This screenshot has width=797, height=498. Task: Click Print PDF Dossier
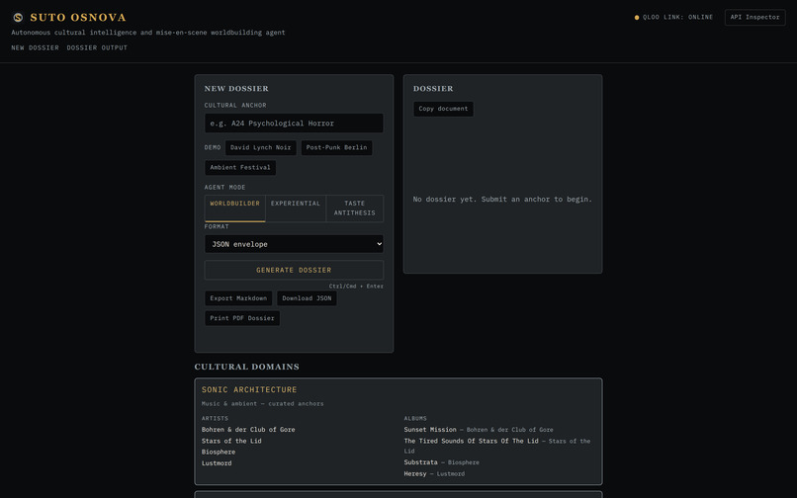click(x=242, y=318)
